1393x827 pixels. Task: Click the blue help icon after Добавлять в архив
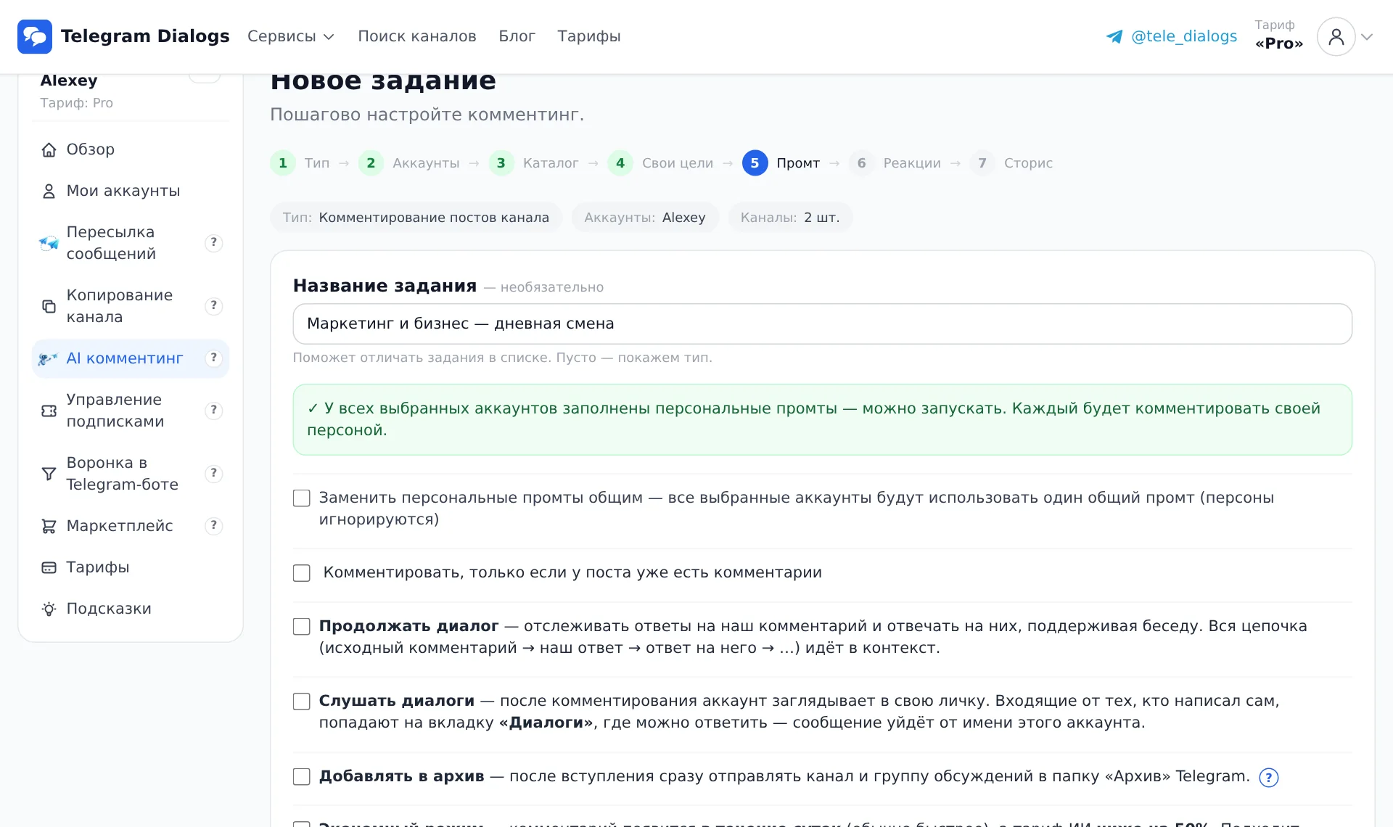(x=1268, y=778)
